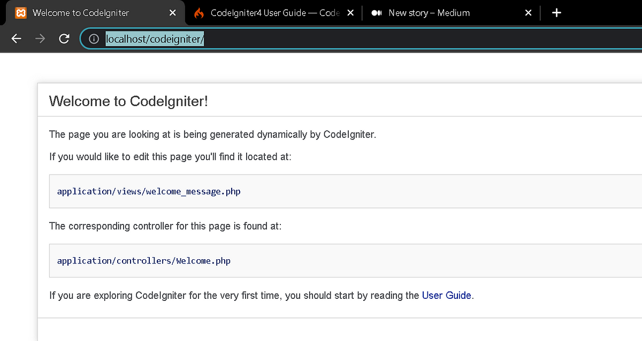Close the New story – Medium tab
The width and height of the screenshot is (642, 341).
(x=529, y=13)
